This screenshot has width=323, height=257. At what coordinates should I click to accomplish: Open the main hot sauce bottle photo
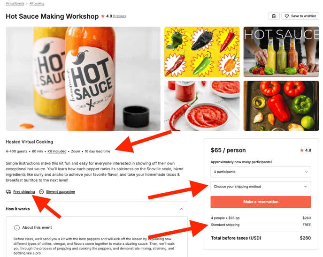pyautogui.click(x=83, y=79)
